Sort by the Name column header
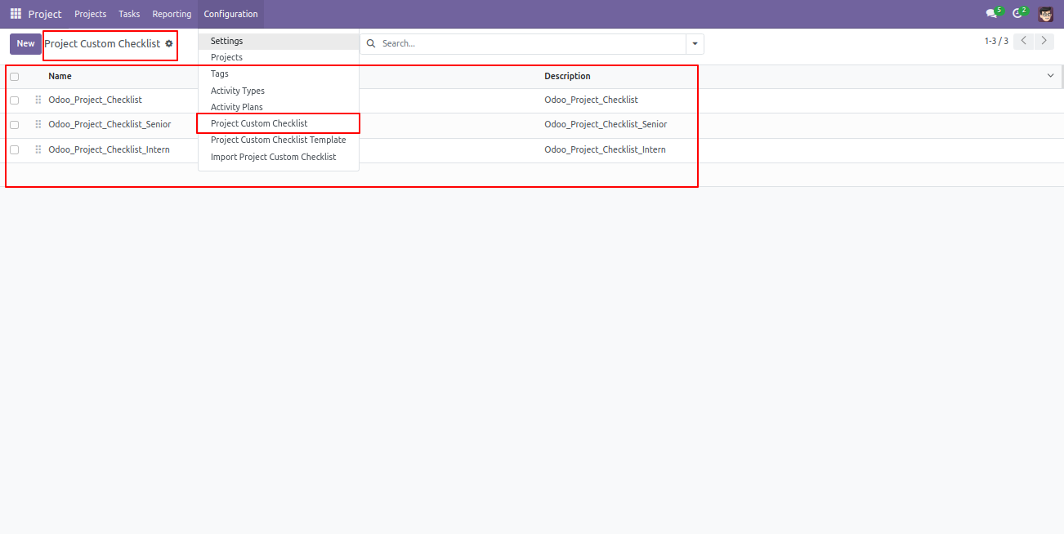 [x=60, y=76]
